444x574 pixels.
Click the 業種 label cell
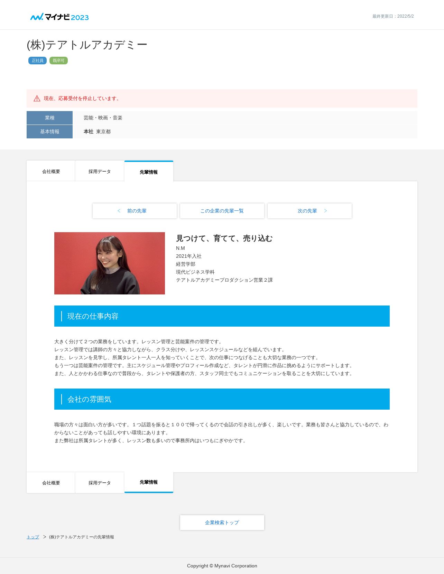49,118
